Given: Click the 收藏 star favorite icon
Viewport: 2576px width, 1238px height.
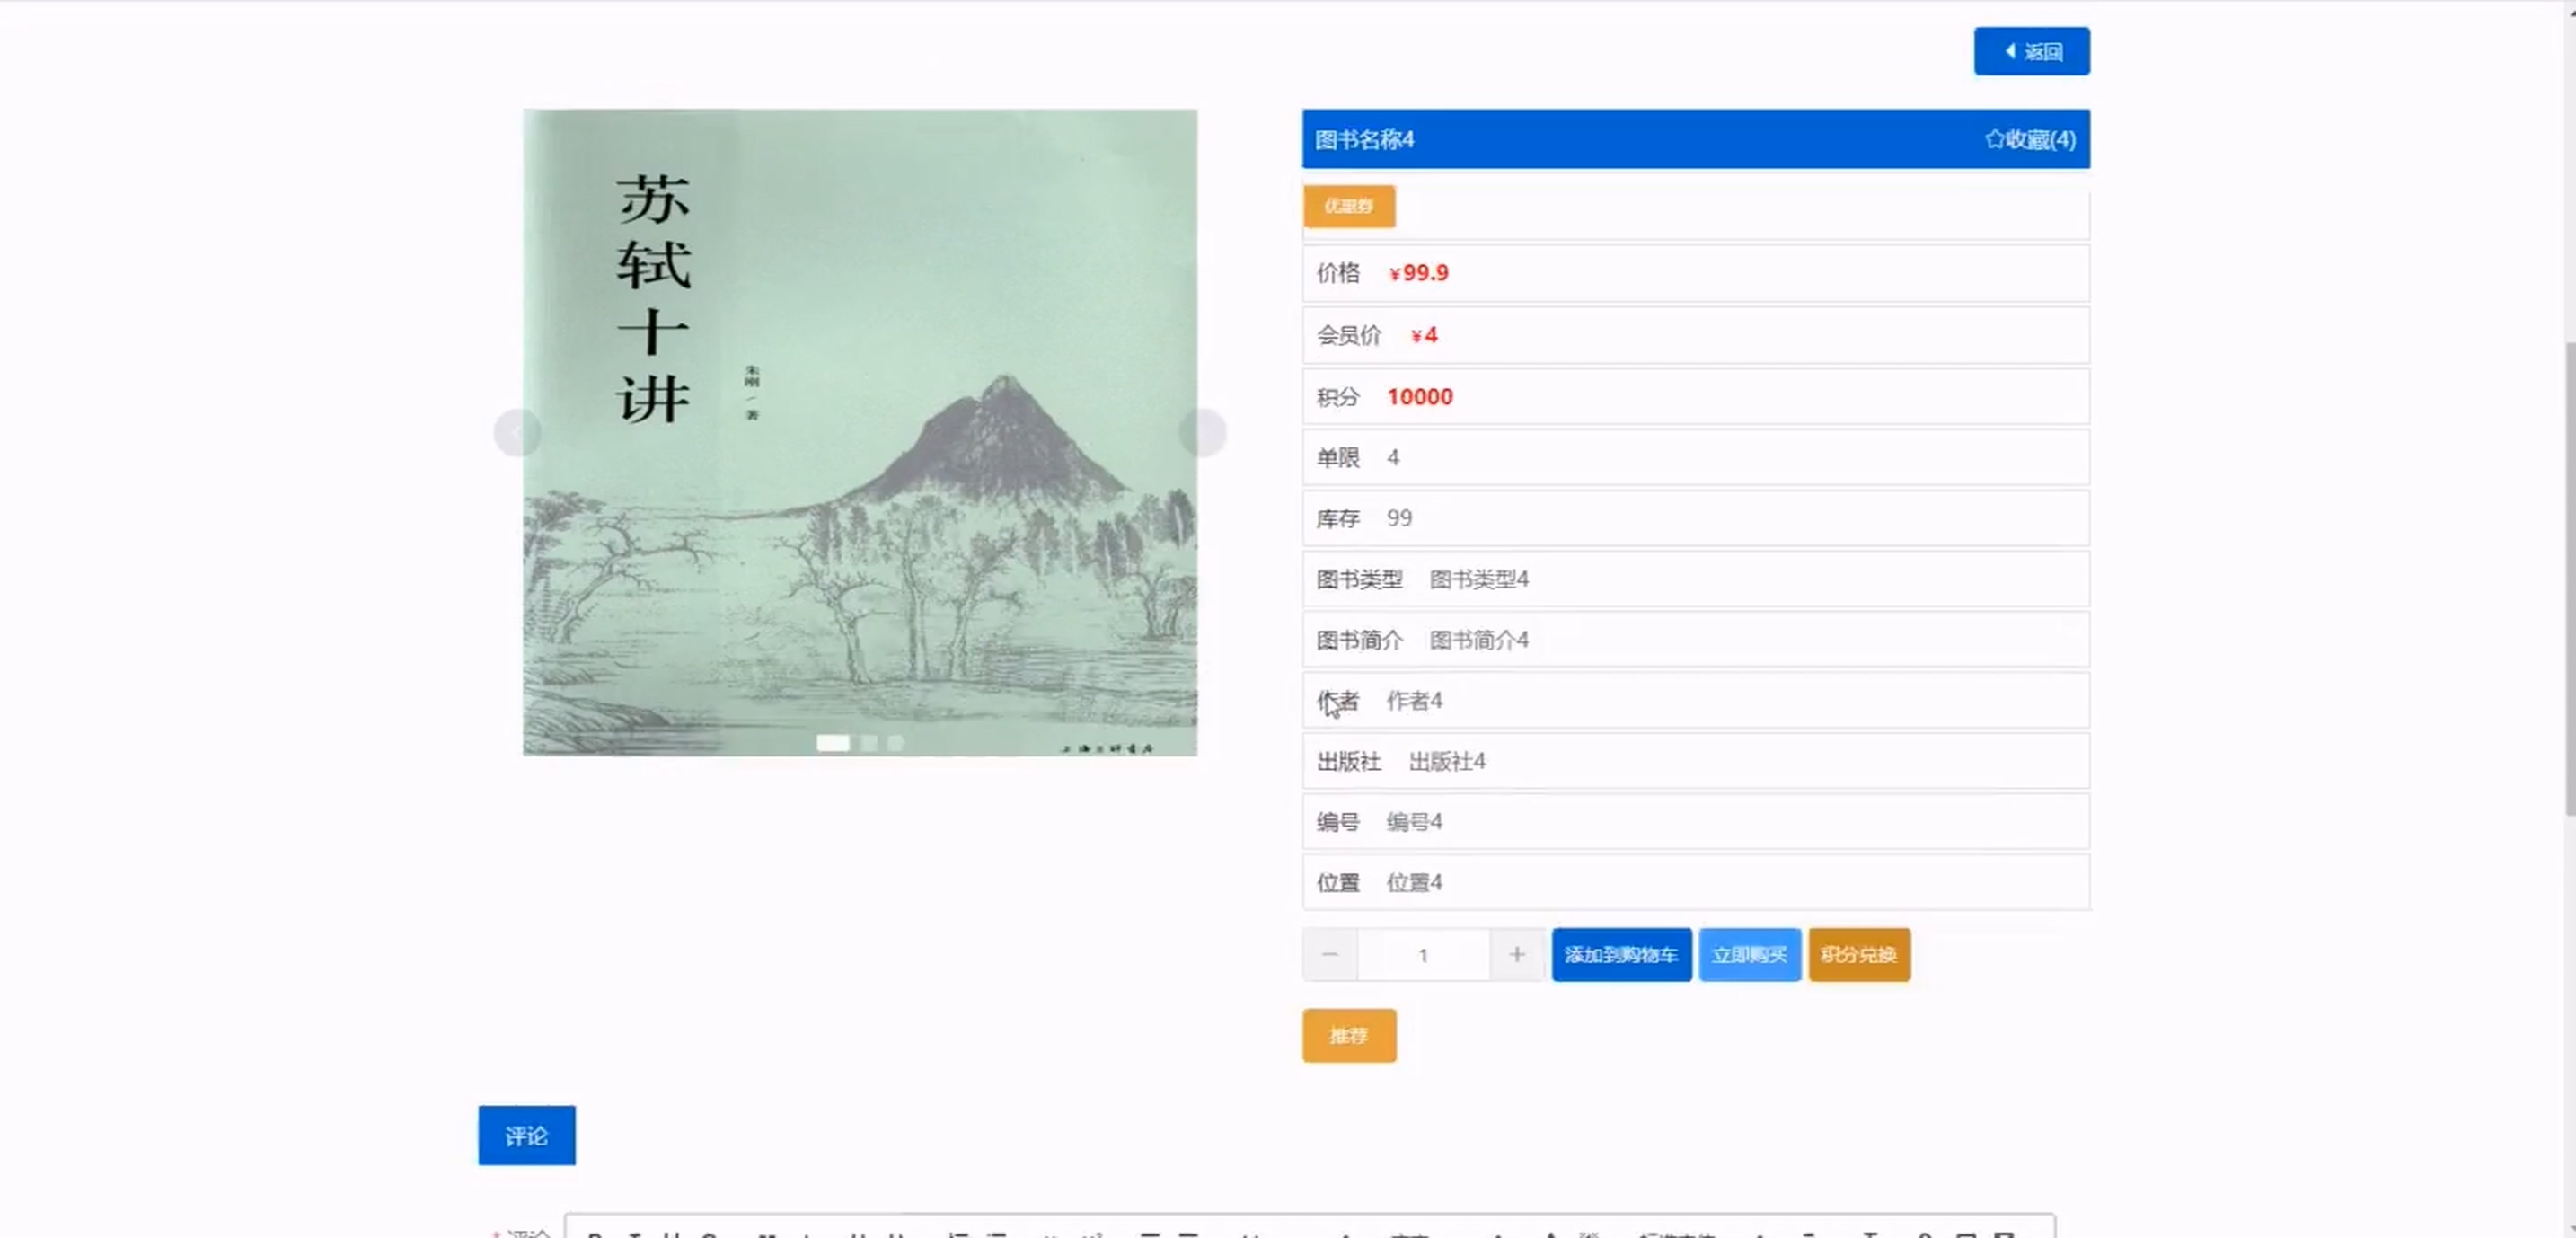Looking at the screenshot, I should tap(1994, 139).
